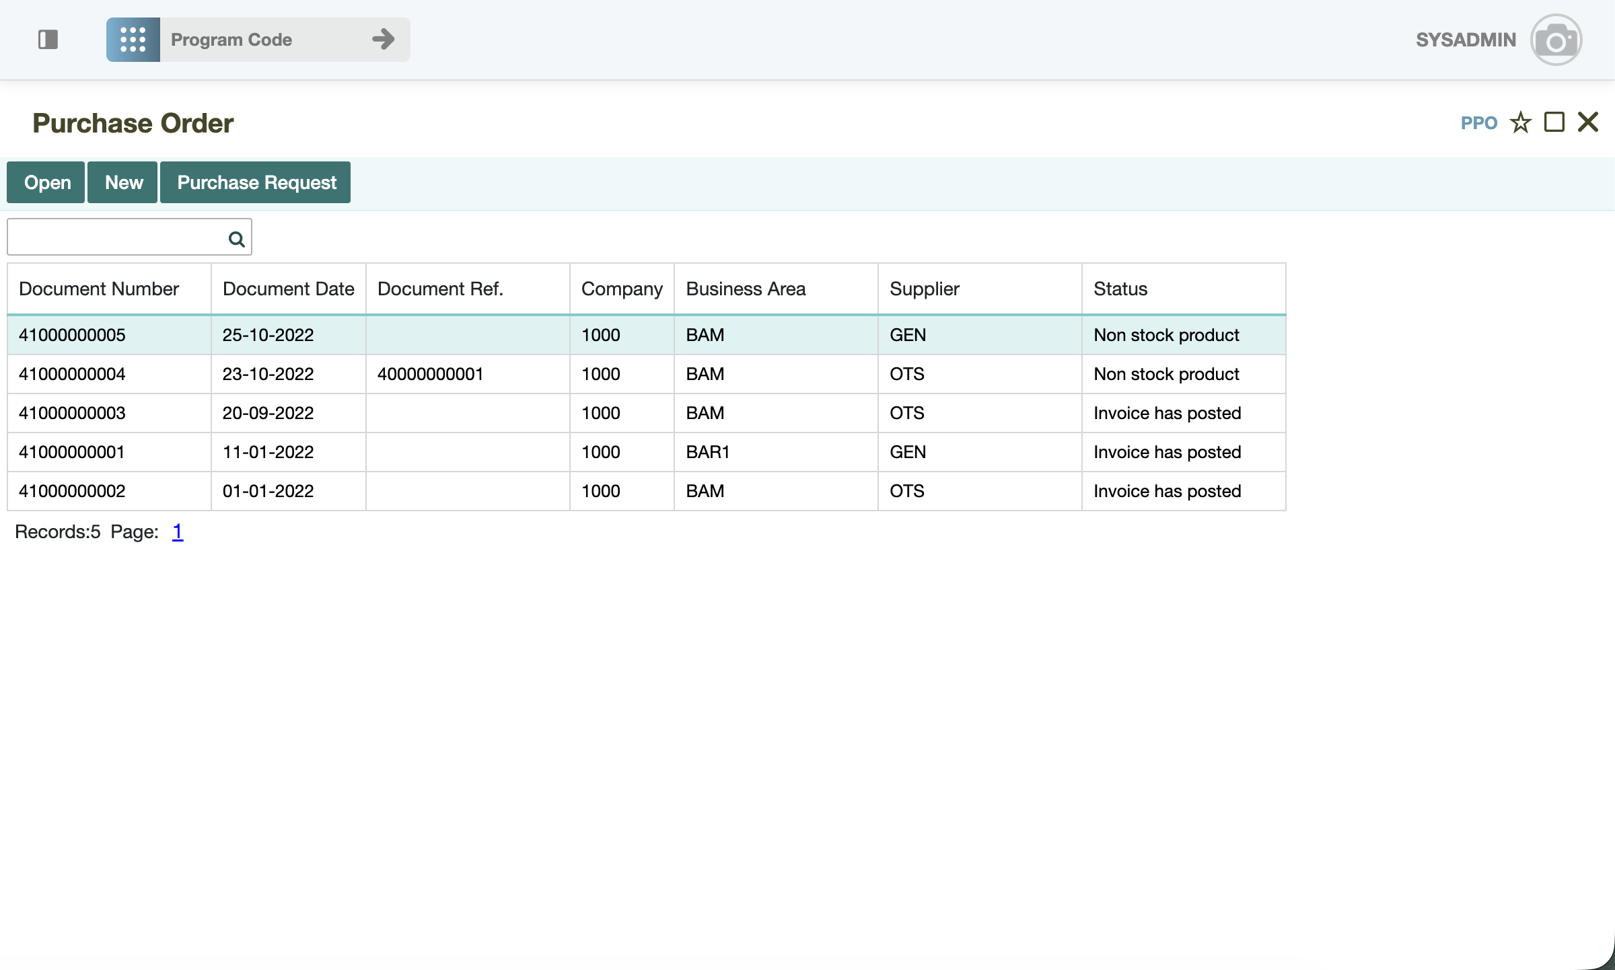1615x970 pixels.
Task: Click the Open button
Action: tap(46, 182)
